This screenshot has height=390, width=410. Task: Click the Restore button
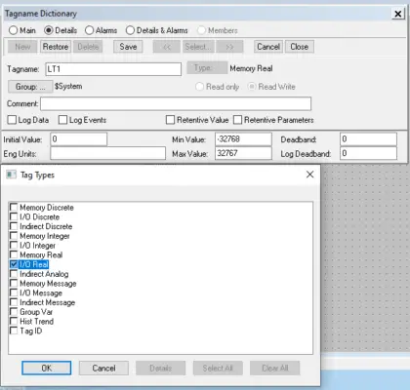(56, 47)
